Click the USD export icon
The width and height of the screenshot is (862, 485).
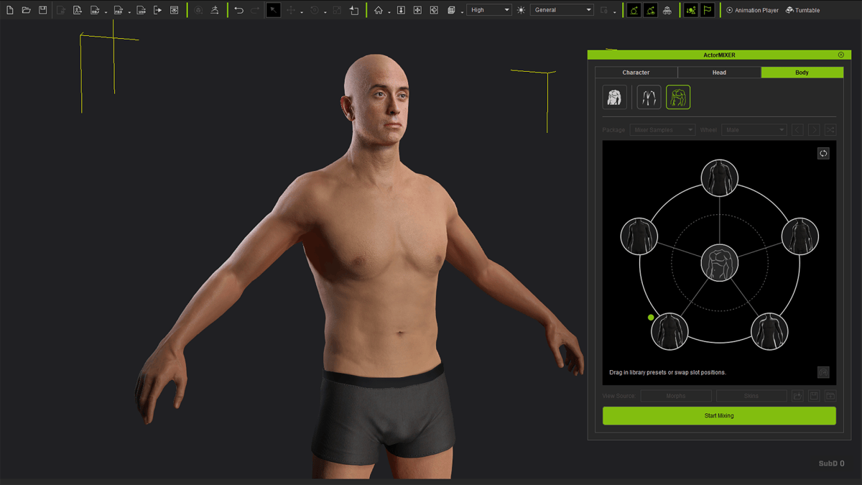click(142, 10)
